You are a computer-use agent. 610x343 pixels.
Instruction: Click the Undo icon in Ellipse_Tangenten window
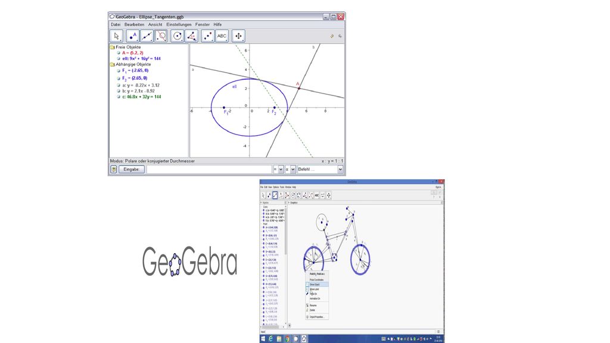[332, 36]
